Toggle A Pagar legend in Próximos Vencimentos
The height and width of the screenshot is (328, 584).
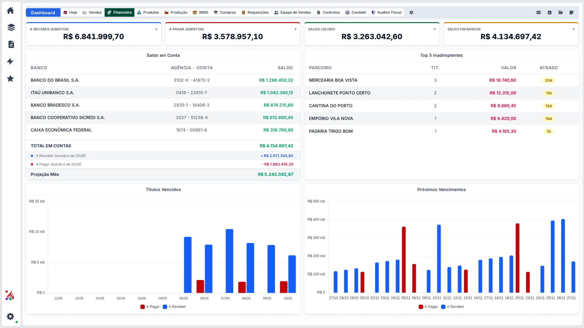pos(428,307)
